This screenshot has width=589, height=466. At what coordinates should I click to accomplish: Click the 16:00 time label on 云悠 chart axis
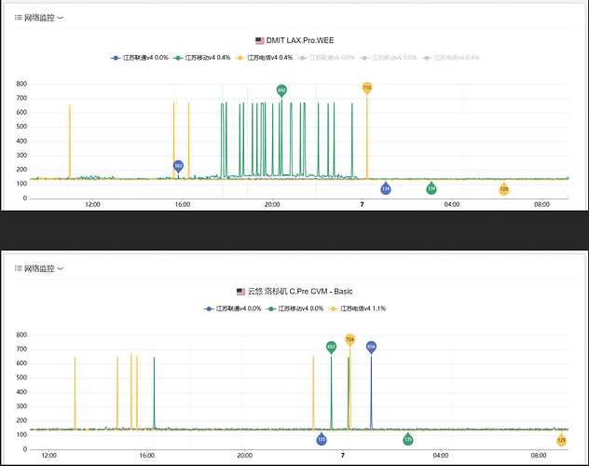pyautogui.click(x=147, y=455)
